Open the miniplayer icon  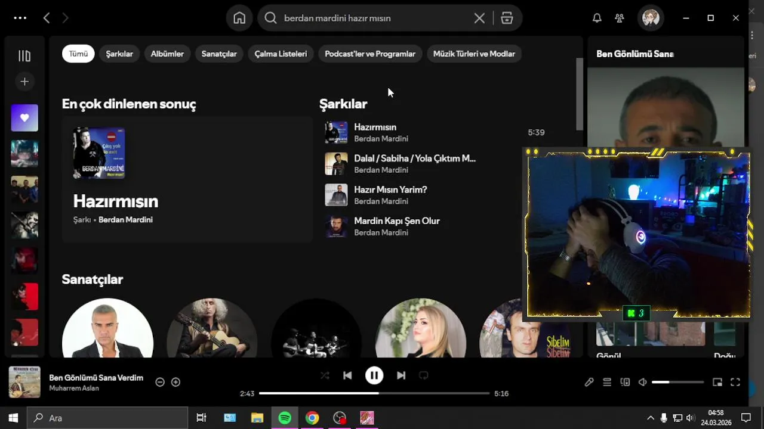[717, 382]
